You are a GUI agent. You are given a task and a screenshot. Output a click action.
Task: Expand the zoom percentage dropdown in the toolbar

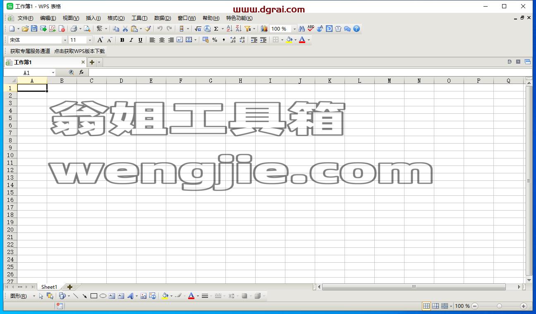pyautogui.click(x=294, y=29)
